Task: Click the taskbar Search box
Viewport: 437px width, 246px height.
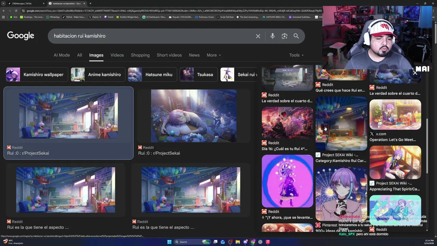Action: 192,242
